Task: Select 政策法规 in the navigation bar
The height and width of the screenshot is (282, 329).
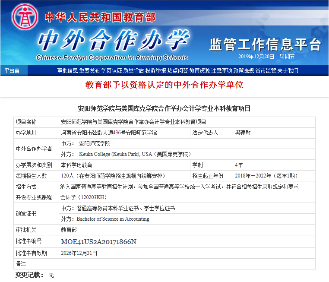Action: 244,71
